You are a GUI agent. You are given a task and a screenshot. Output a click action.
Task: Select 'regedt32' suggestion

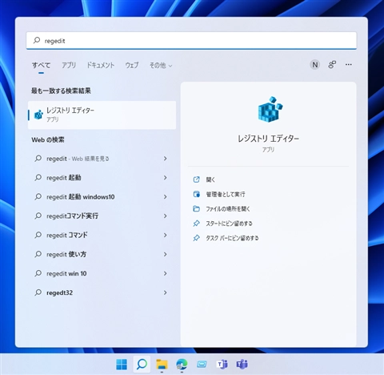tap(102, 292)
